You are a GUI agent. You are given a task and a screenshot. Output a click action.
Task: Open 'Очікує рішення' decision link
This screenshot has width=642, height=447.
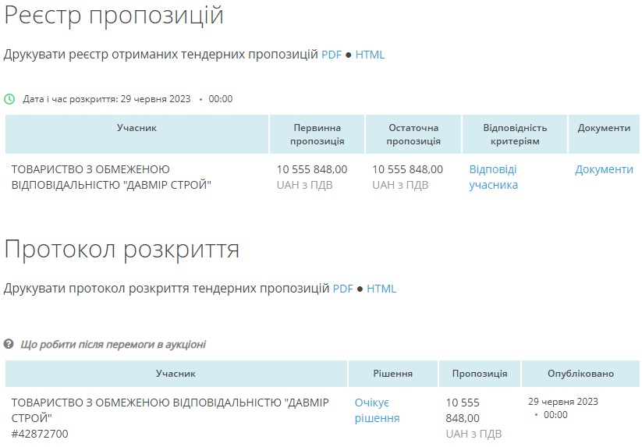click(377, 410)
